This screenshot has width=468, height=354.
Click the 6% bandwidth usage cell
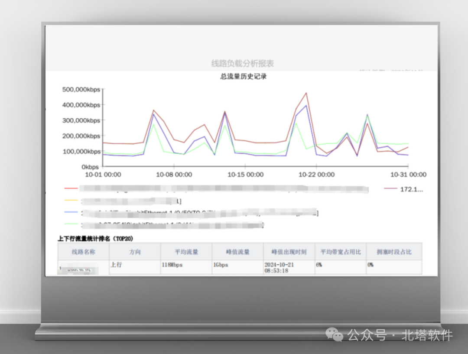point(341,267)
